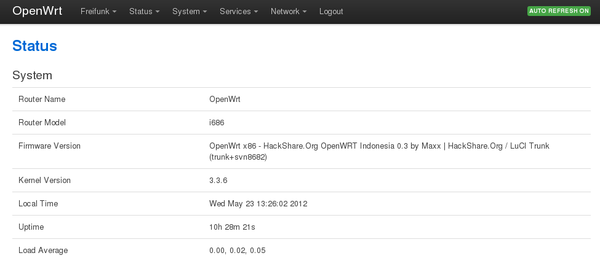Select the Router Name label
Image resolution: width=600 pixels, height=277 pixels.
(42, 99)
